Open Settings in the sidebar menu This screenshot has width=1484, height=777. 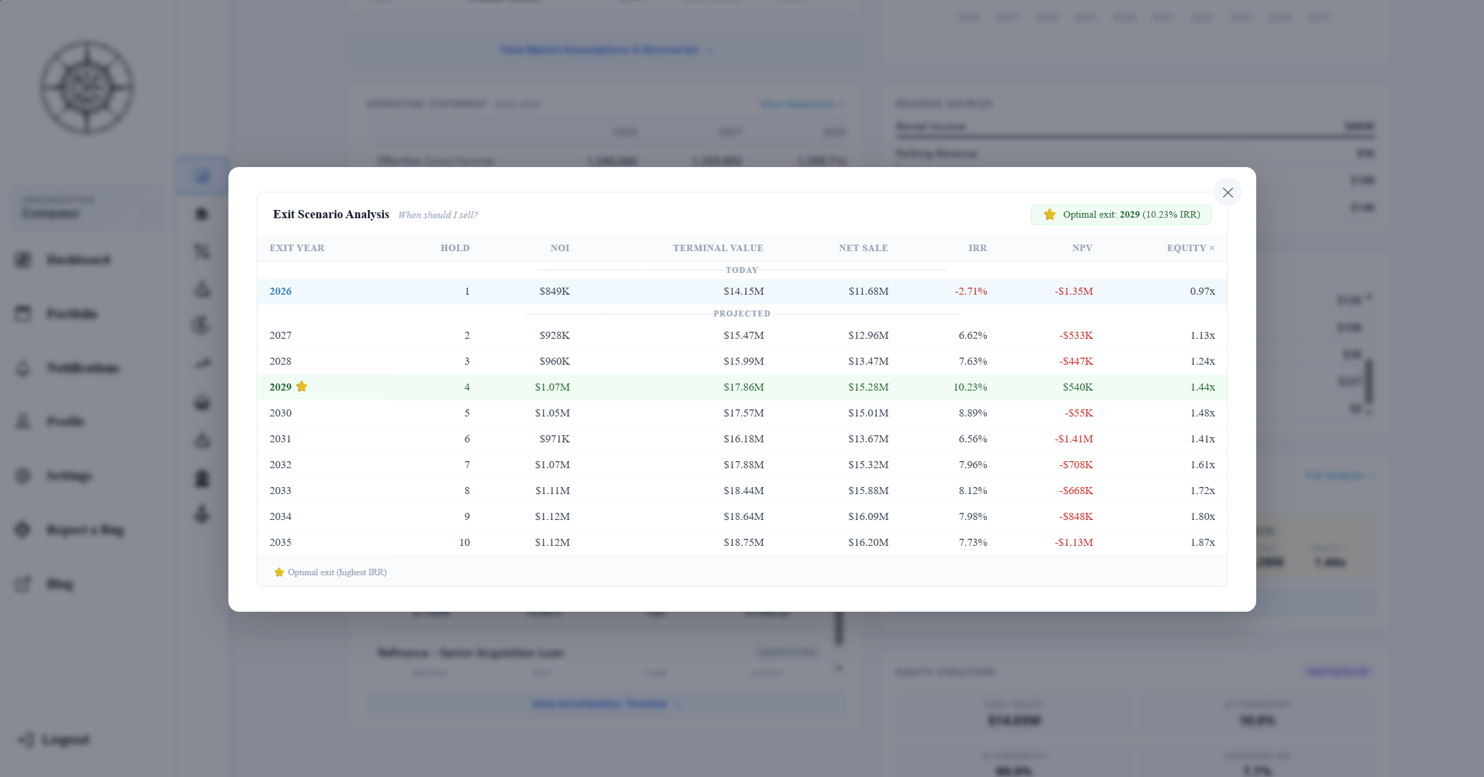(69, 476)
